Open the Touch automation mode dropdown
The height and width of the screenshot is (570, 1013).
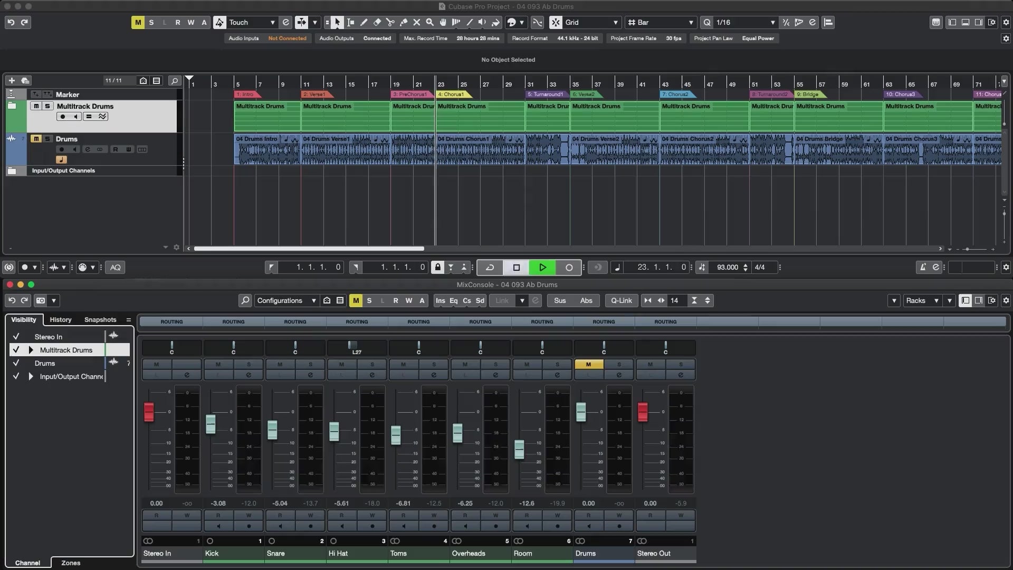click(251, 22)
